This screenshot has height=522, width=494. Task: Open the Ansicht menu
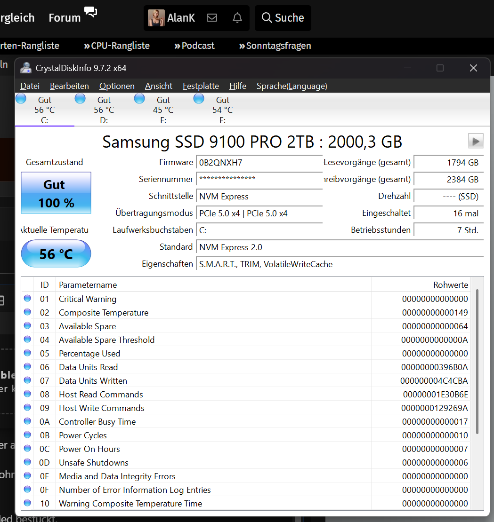158,86
